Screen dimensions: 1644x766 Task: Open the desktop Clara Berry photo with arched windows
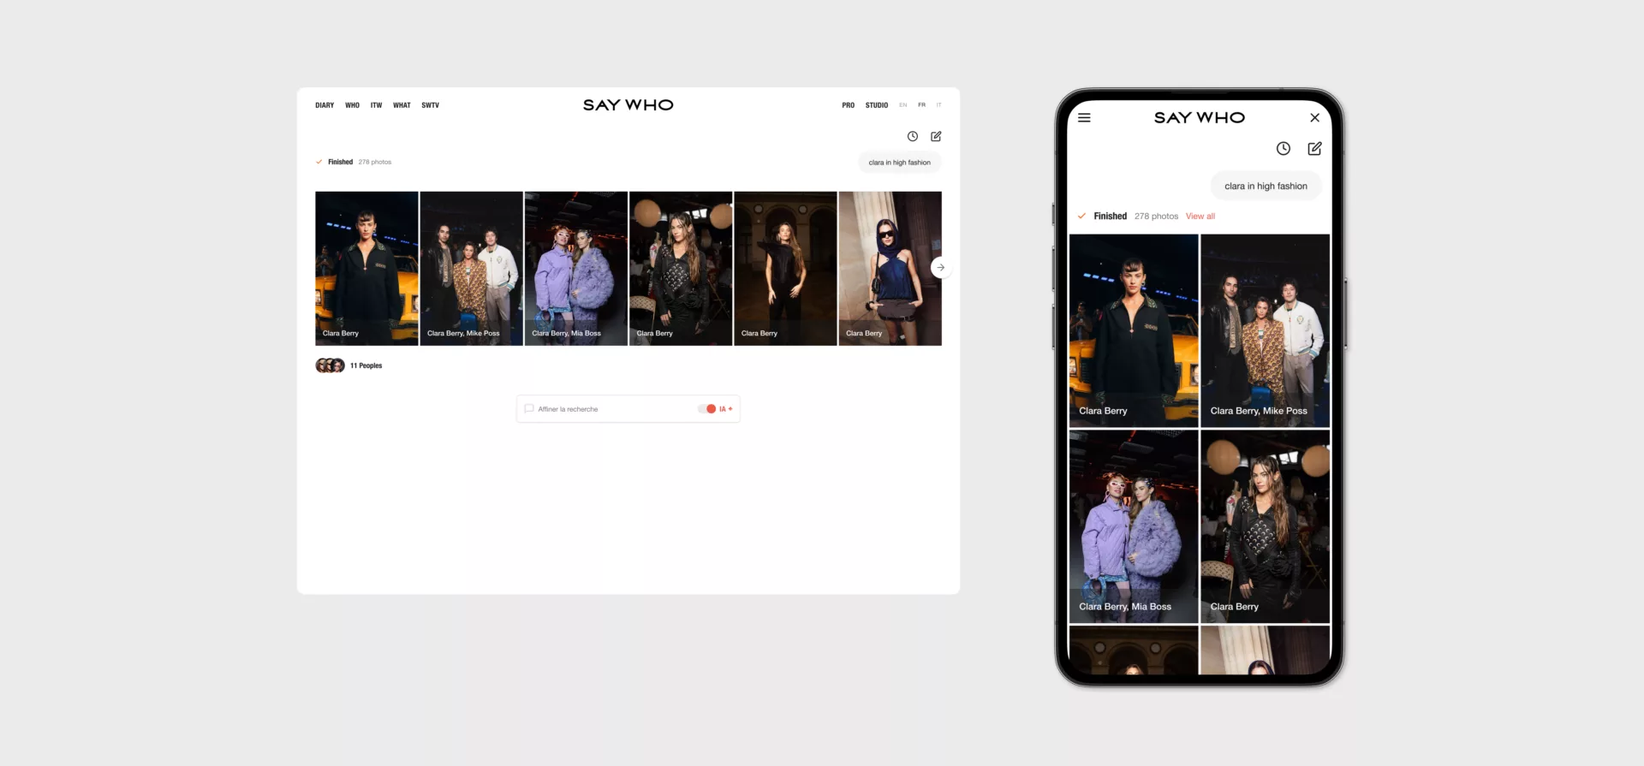click(x=785, y=269)
